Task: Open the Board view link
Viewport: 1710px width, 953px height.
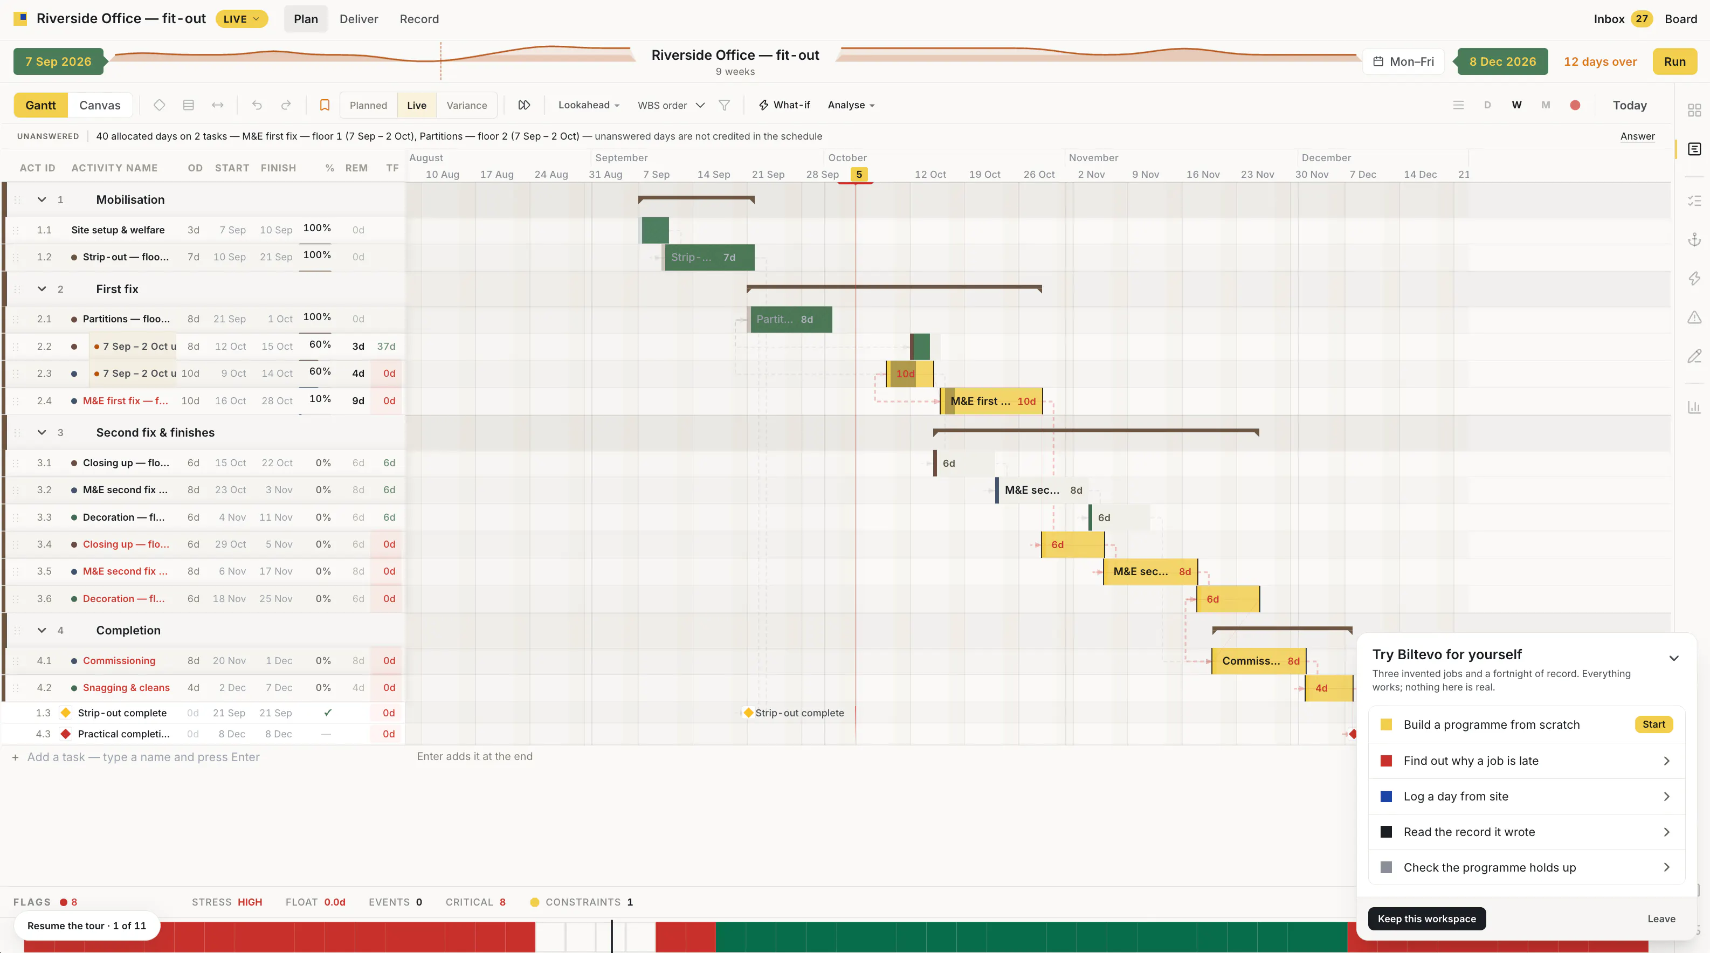Action: (x=1681, y=18)
